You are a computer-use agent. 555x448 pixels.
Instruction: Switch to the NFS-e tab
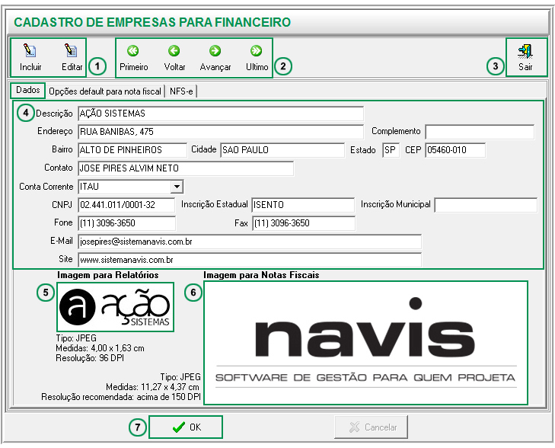(181, 91)
